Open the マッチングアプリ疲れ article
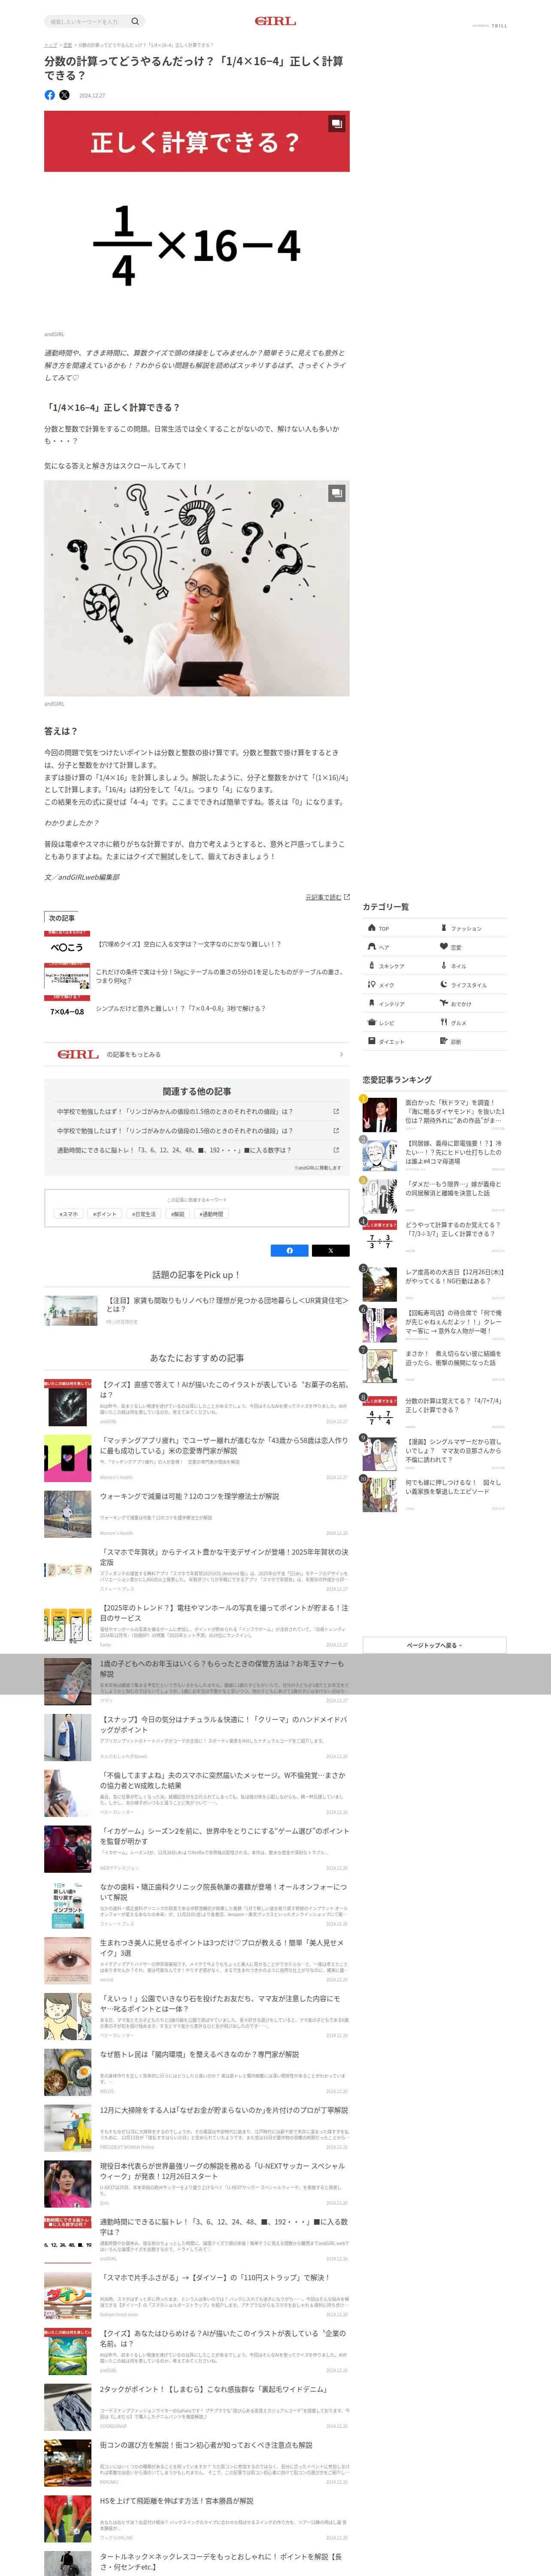The image size is (551, 2576). click(x=197, y=1458)
